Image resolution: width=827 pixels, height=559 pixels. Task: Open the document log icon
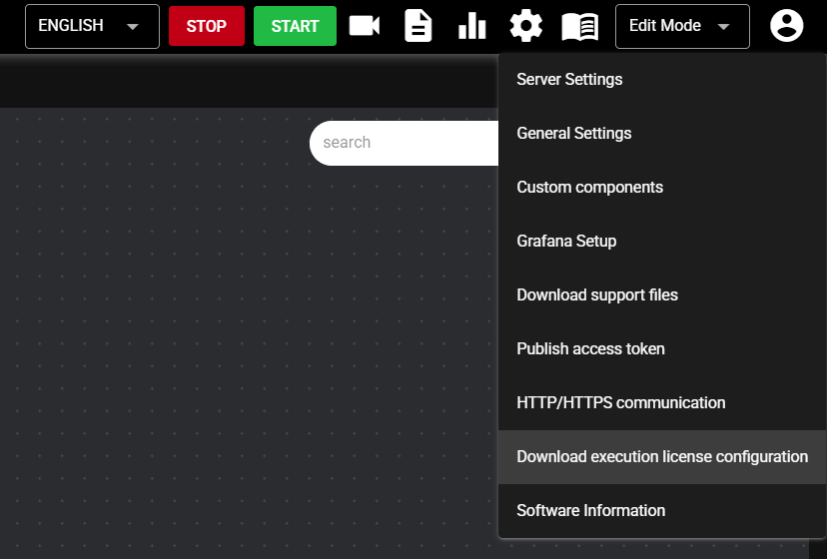point(418,26)
